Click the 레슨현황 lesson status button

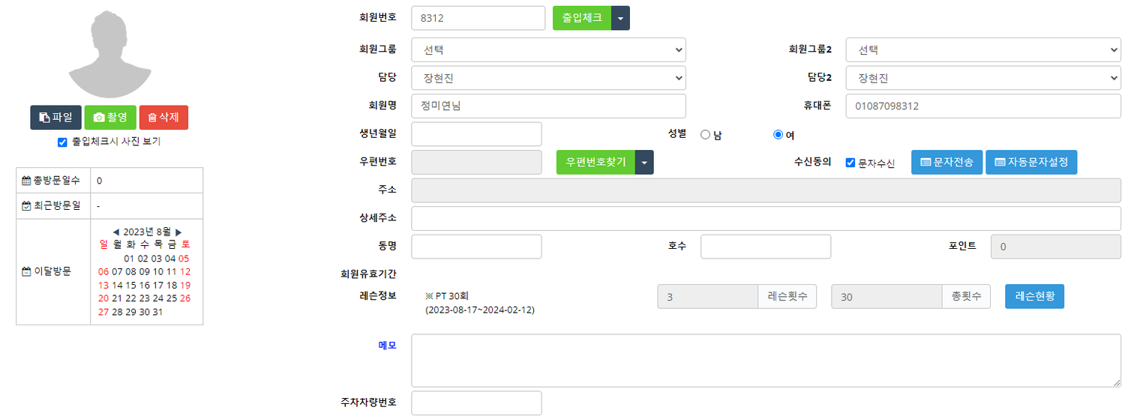[x=1034, y=296]
